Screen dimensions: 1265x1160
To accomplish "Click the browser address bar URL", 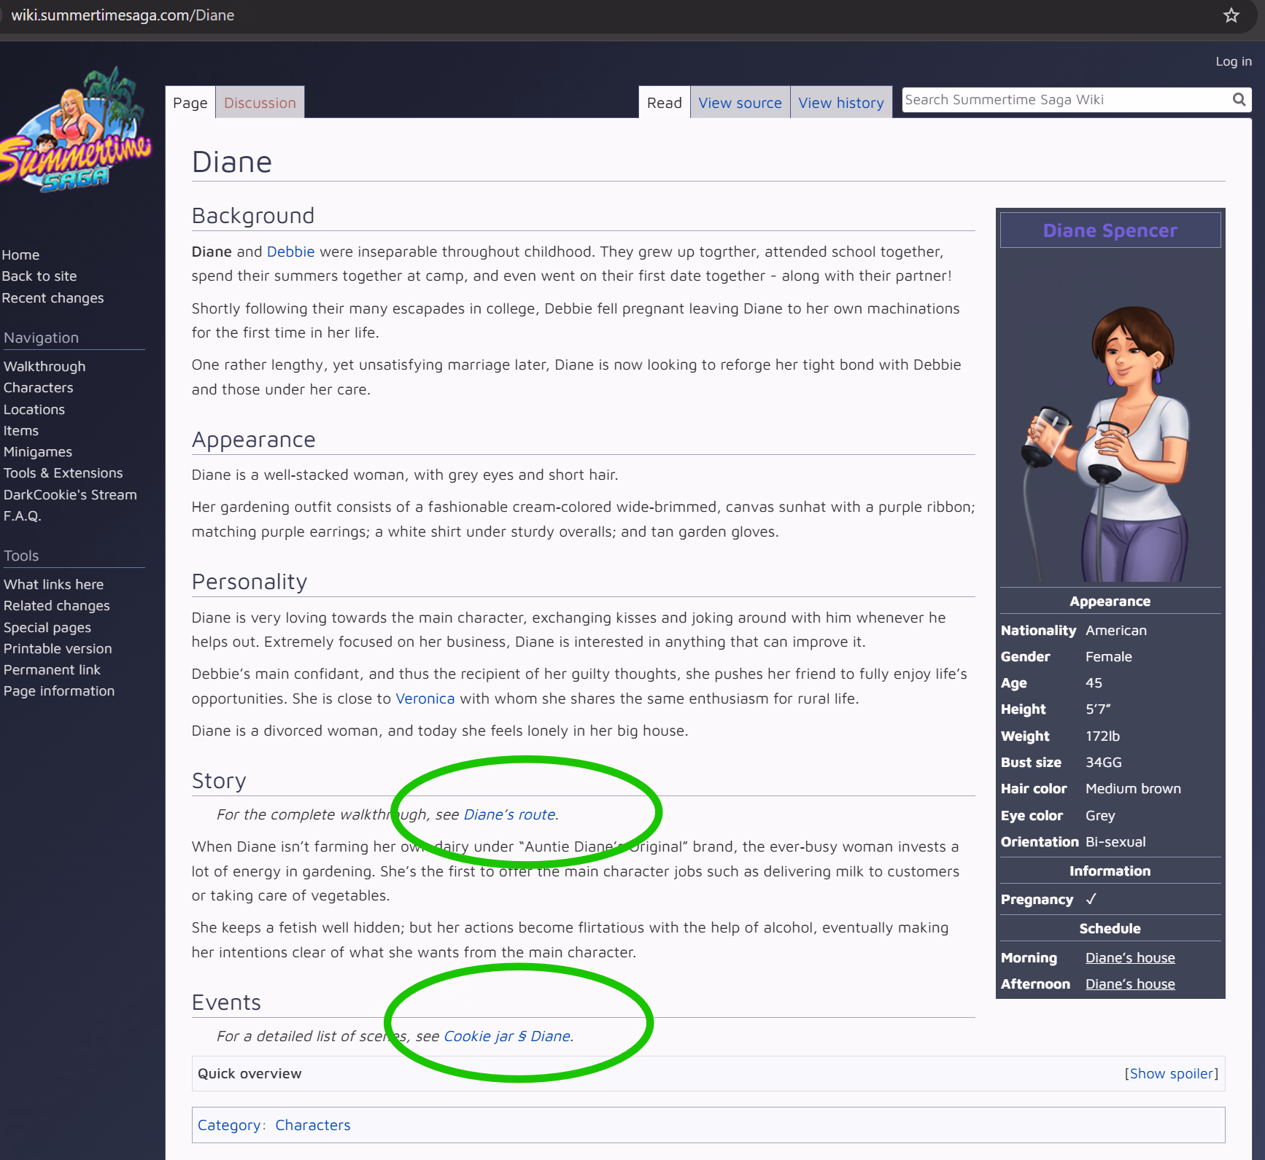I will pos(123,15).
